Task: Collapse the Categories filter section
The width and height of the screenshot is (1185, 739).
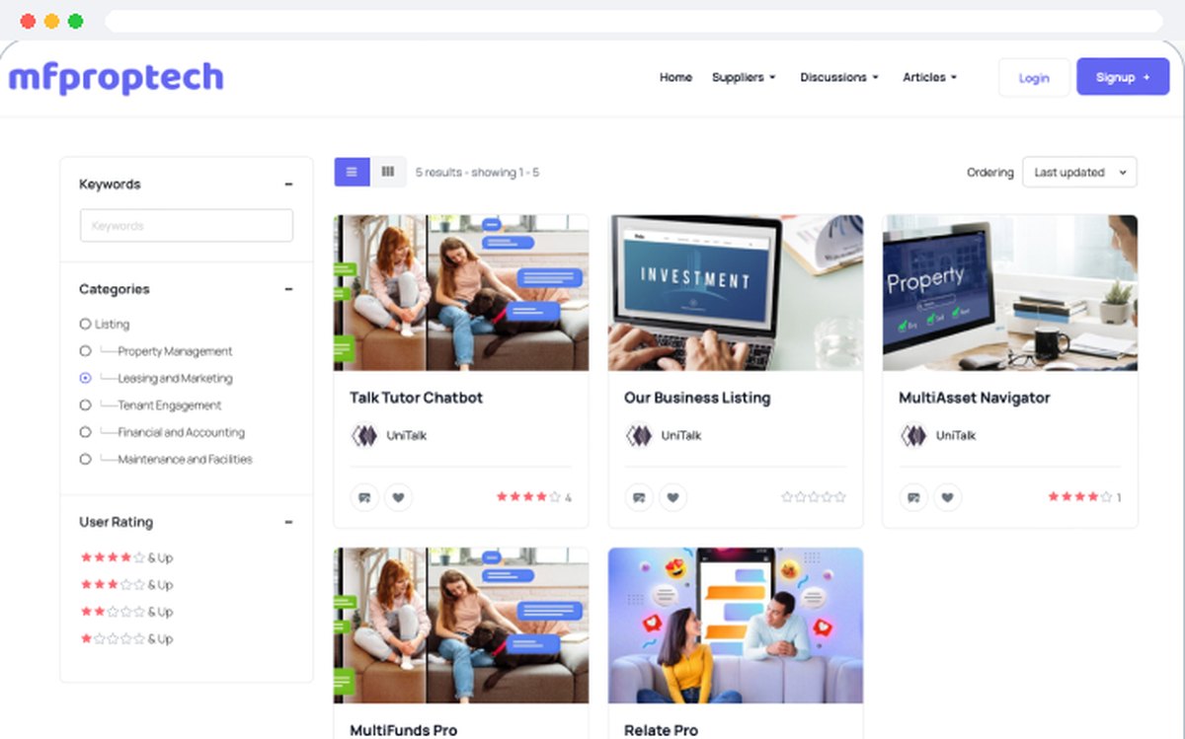Action: click(288, 289)
